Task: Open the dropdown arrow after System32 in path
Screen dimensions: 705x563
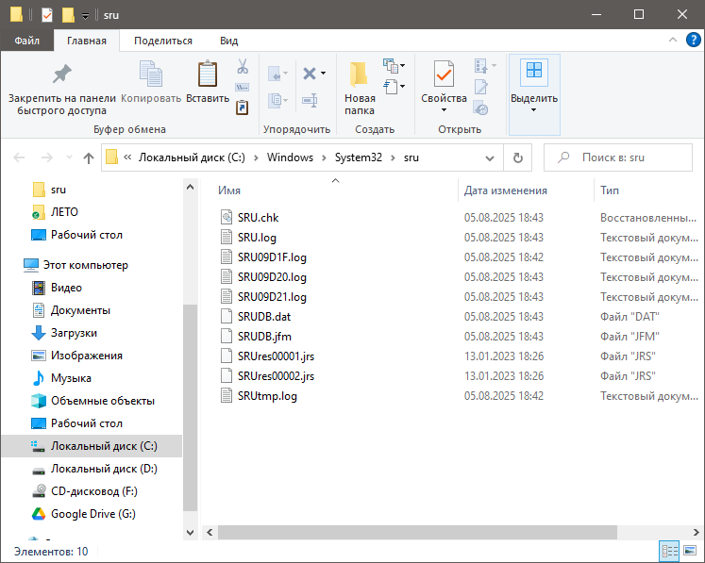Action: coord(393,157)
